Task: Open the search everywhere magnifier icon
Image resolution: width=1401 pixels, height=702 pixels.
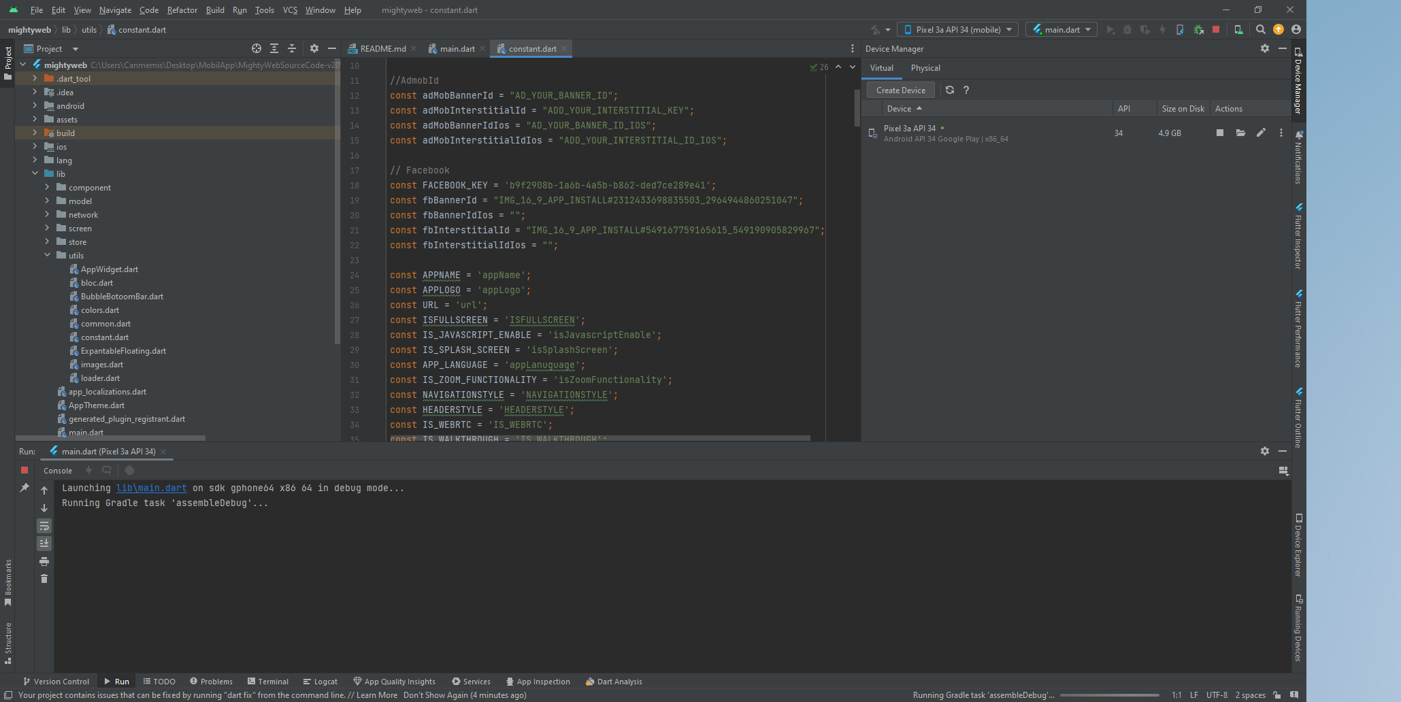Action: pos(1261,29)
